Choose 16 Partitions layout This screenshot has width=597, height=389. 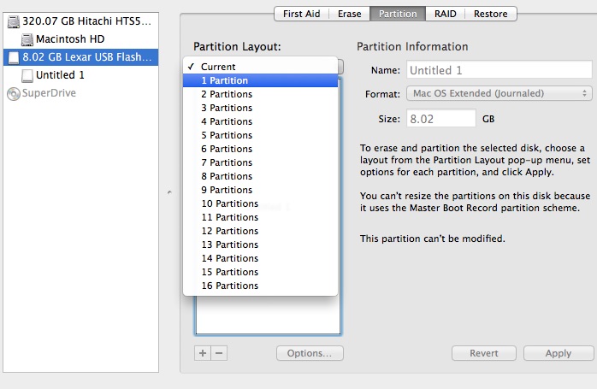click(260, 286)
